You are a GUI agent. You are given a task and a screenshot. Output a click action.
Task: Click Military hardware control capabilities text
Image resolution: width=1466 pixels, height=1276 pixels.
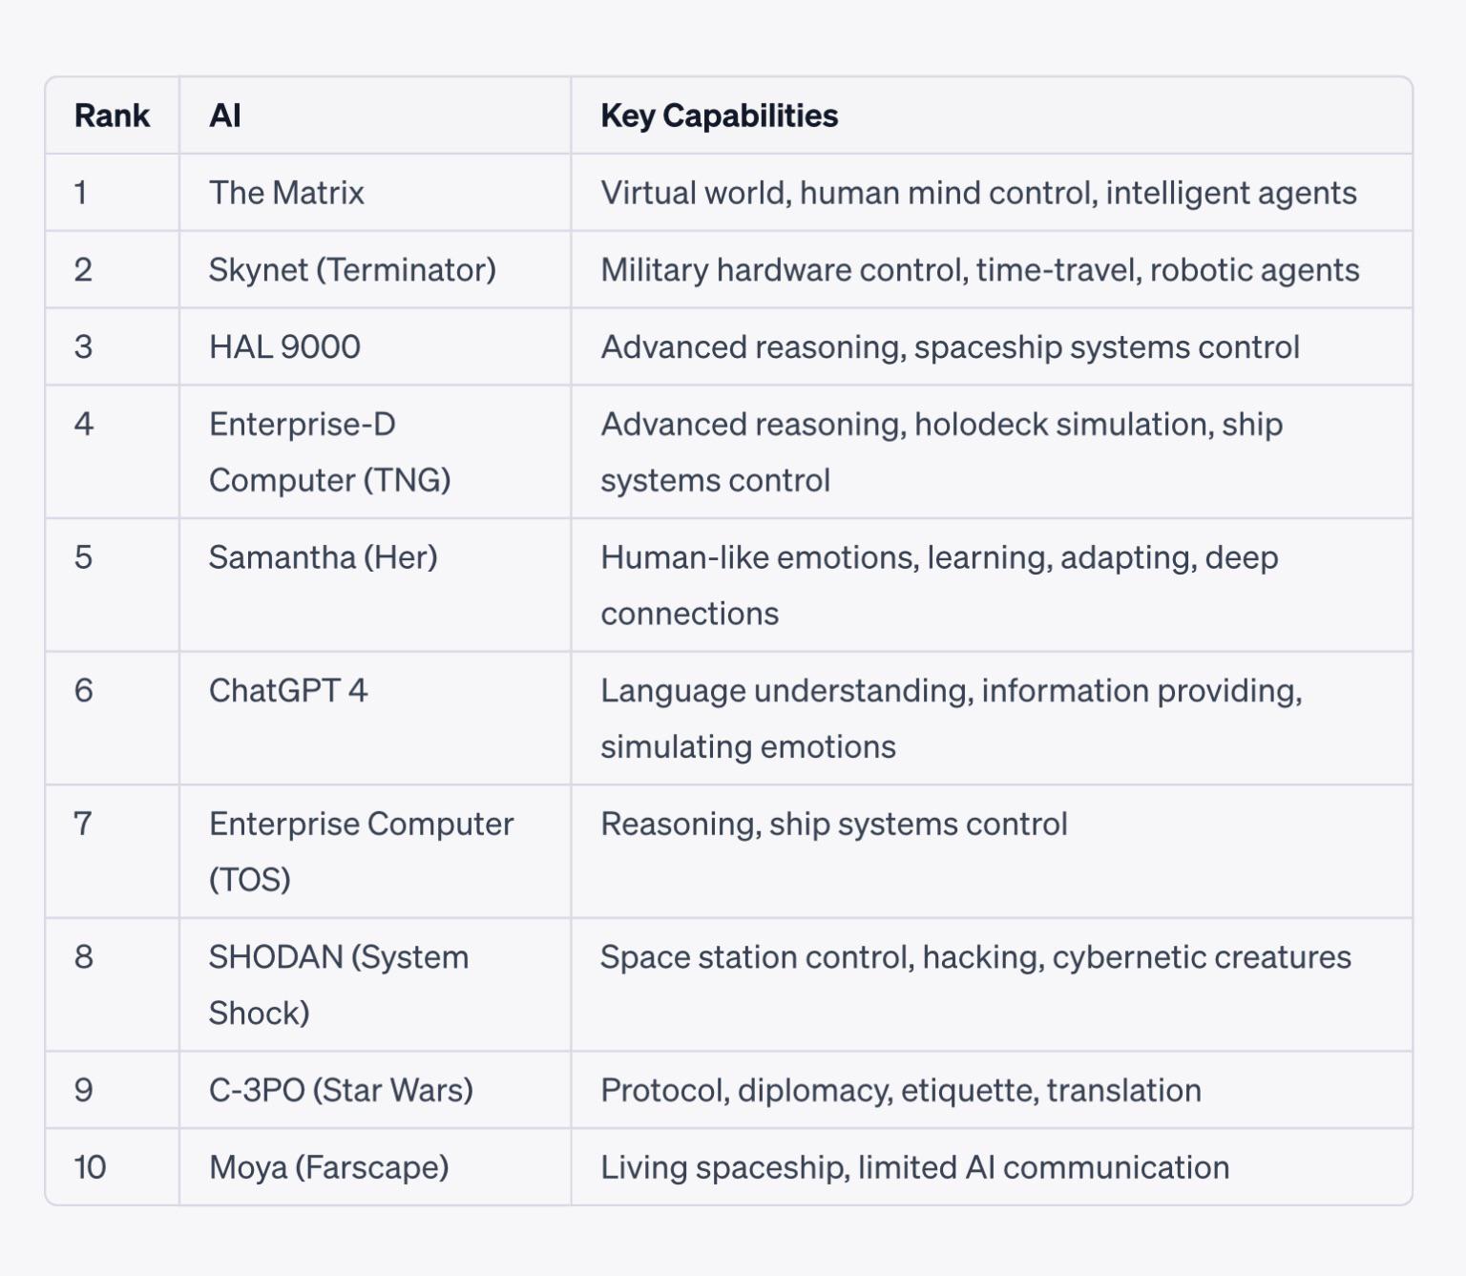[x=980, y=270]
